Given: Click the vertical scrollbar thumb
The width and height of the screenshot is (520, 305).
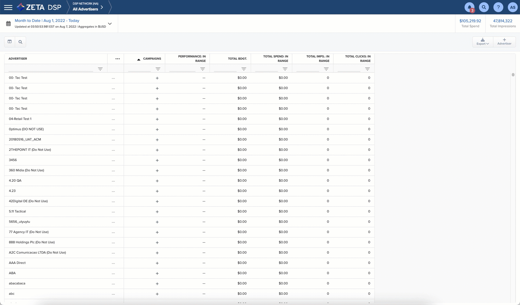Looking at the screenshot, I should (x=513, y=75).
